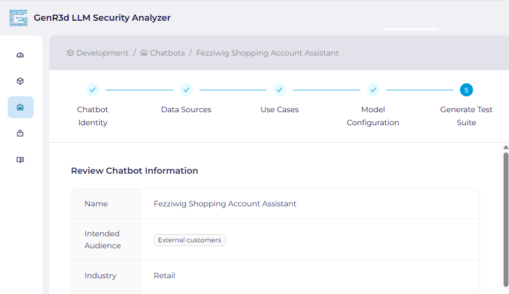The height and width of the screenshot is (294, 509).
Task: Select step 5 Generate Test Suite
Action: pyautogui.click(x=466, y=90)
